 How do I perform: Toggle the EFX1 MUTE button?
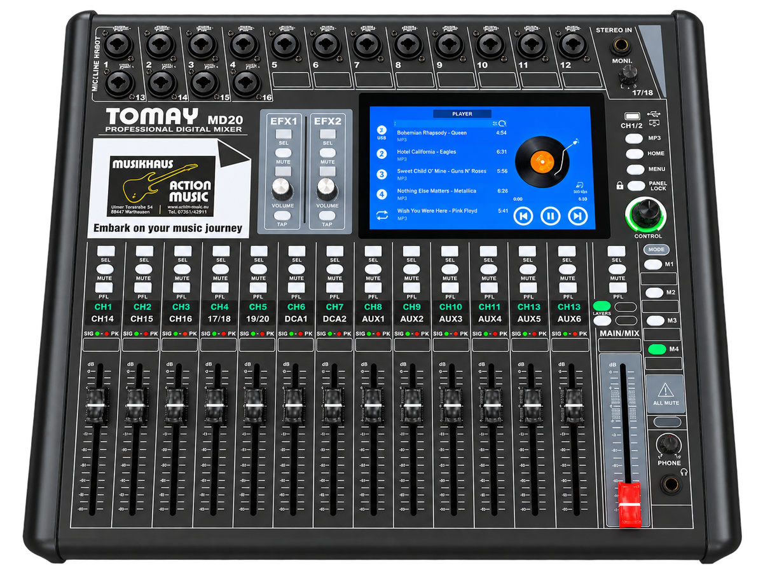(x=283, y=153)
